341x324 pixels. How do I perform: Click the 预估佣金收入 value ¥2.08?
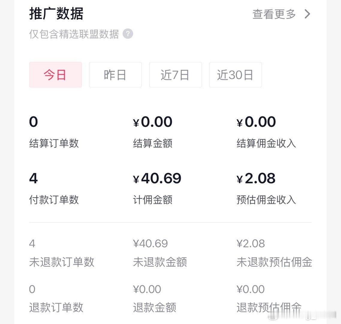point(256,178)
